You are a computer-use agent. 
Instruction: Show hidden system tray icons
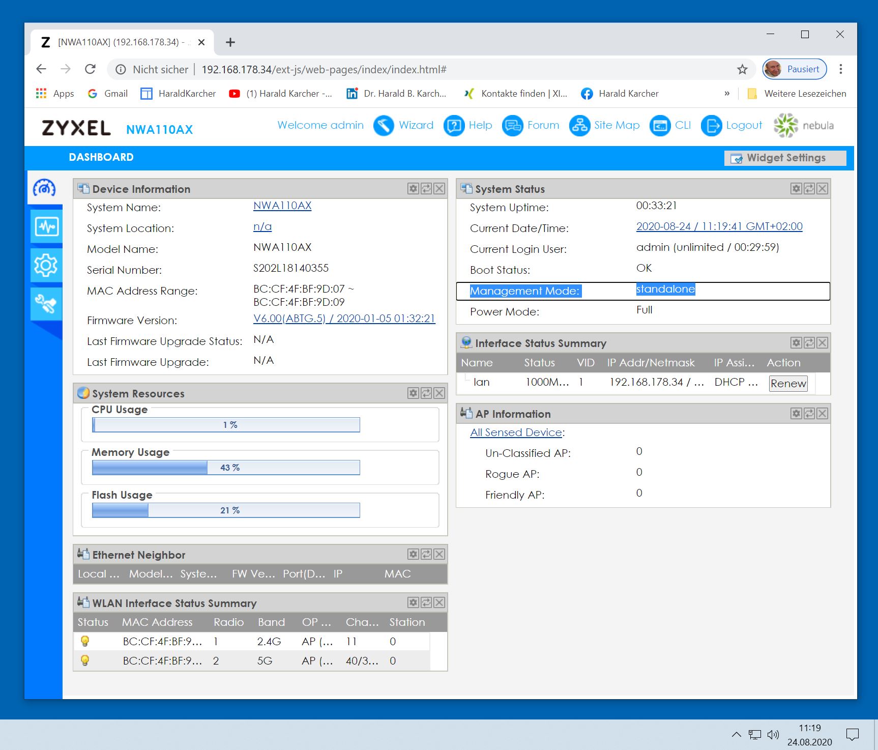pyautogui.click(x=736, y=734)
